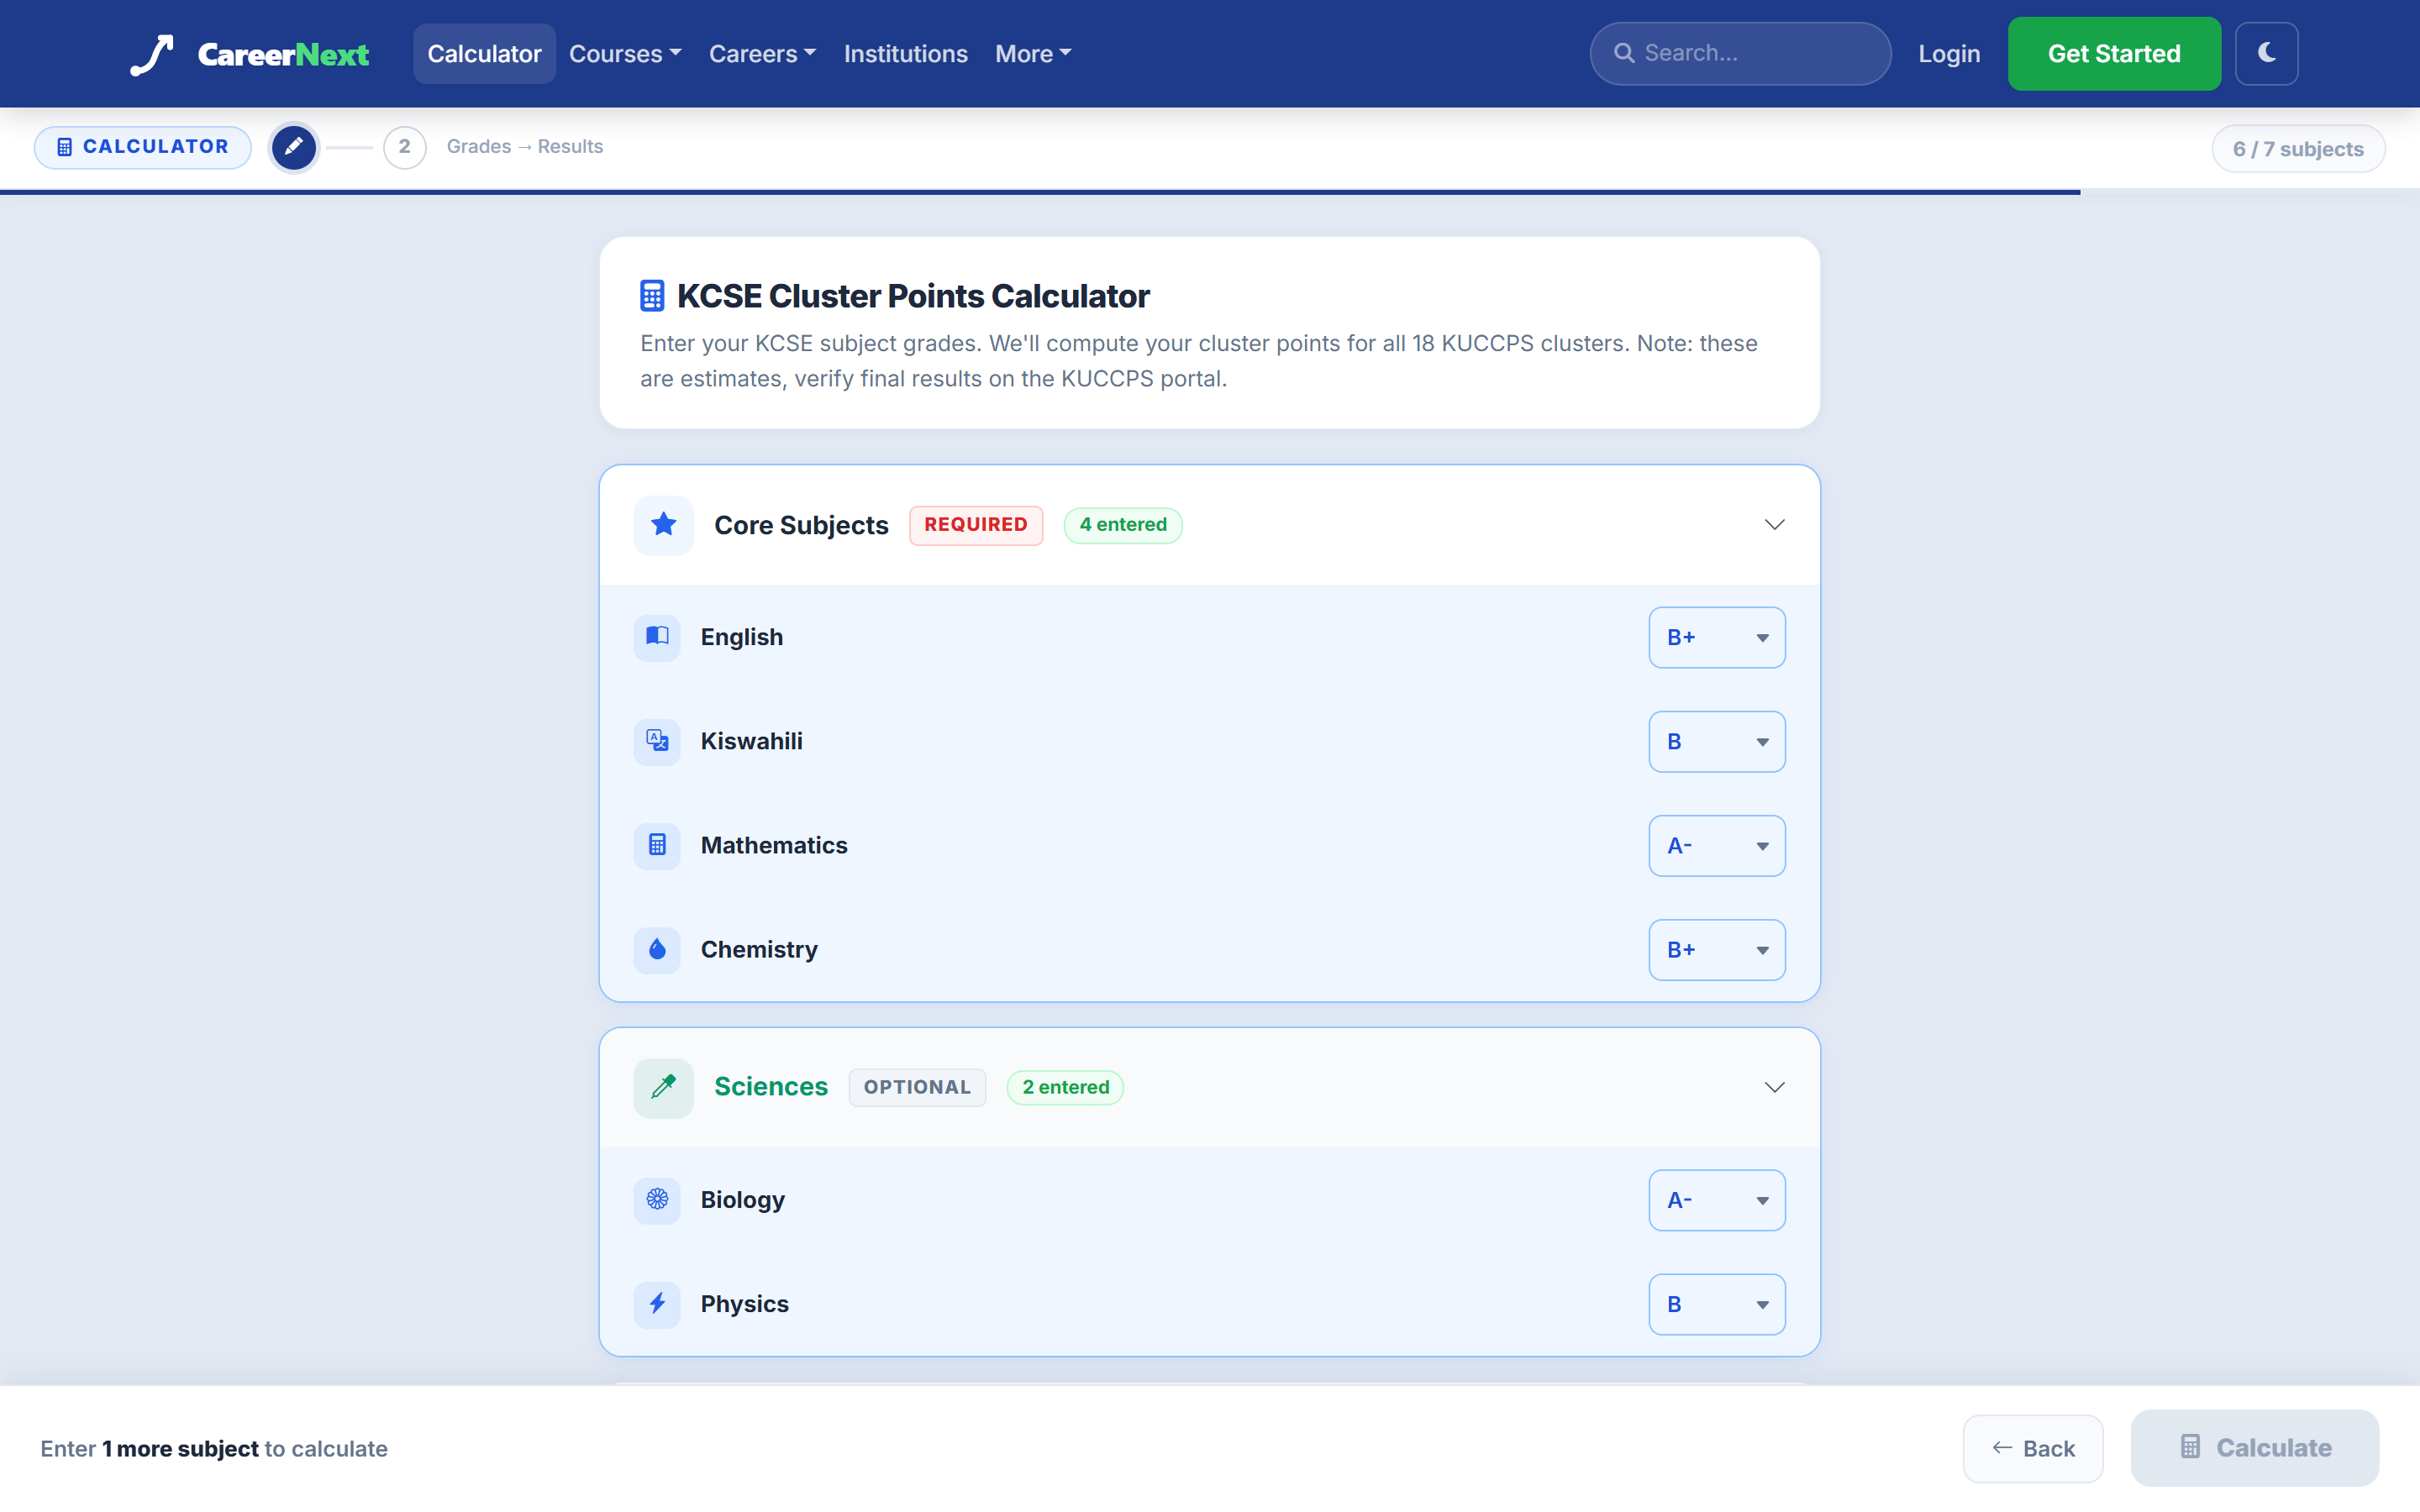
Task: Open the Biology grade dropdown
Action: pyautogui.click(x=1716, y=1200)
